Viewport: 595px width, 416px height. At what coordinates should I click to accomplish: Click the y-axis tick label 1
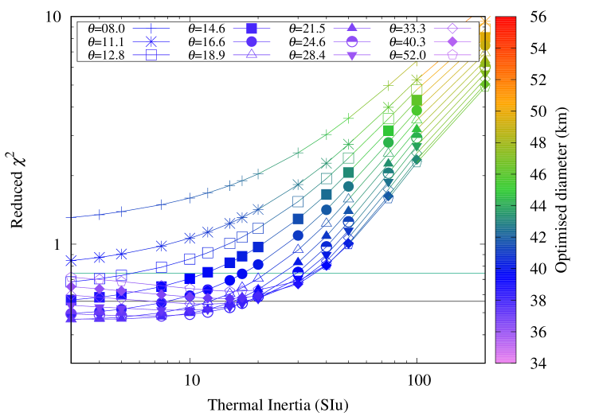pos(57,244)
